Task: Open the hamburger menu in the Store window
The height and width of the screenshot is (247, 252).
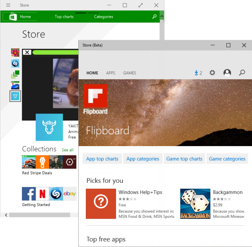Action: pos(8,5)
